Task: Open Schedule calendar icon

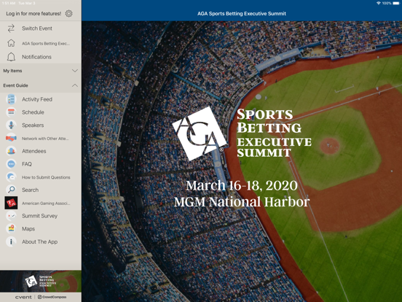Action: [x=11, y=112]
